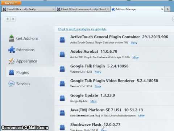Screen dimensions: 174x131
Task: Click the Plugins lego brick icon
Action: (x=12, y=72)
